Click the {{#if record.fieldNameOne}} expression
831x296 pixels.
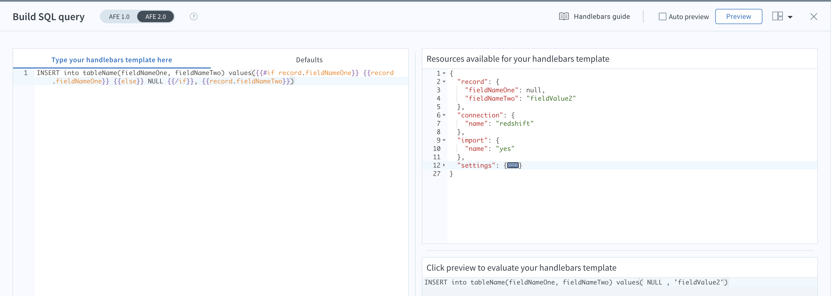307,73
